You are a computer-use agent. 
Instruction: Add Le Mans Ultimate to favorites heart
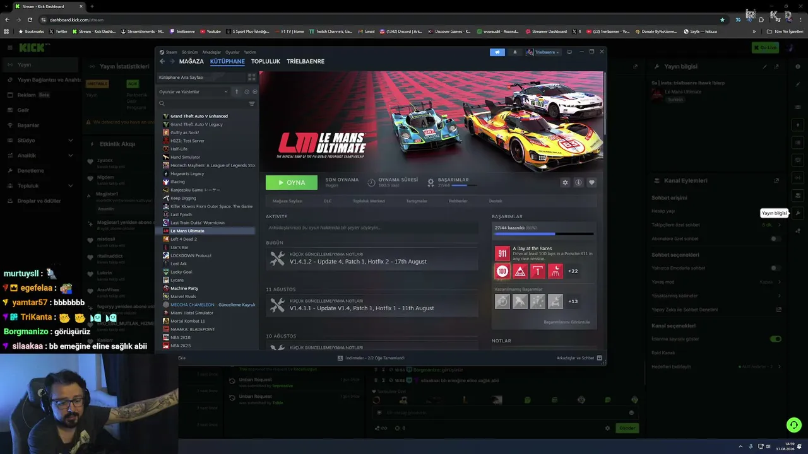pos(591,182)
